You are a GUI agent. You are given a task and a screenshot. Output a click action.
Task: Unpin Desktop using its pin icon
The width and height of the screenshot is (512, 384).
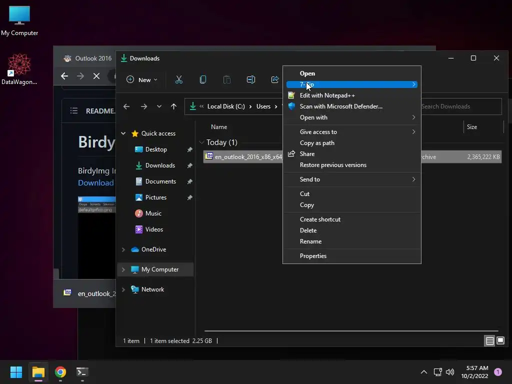pyautogui.click(x=189, y=149)
